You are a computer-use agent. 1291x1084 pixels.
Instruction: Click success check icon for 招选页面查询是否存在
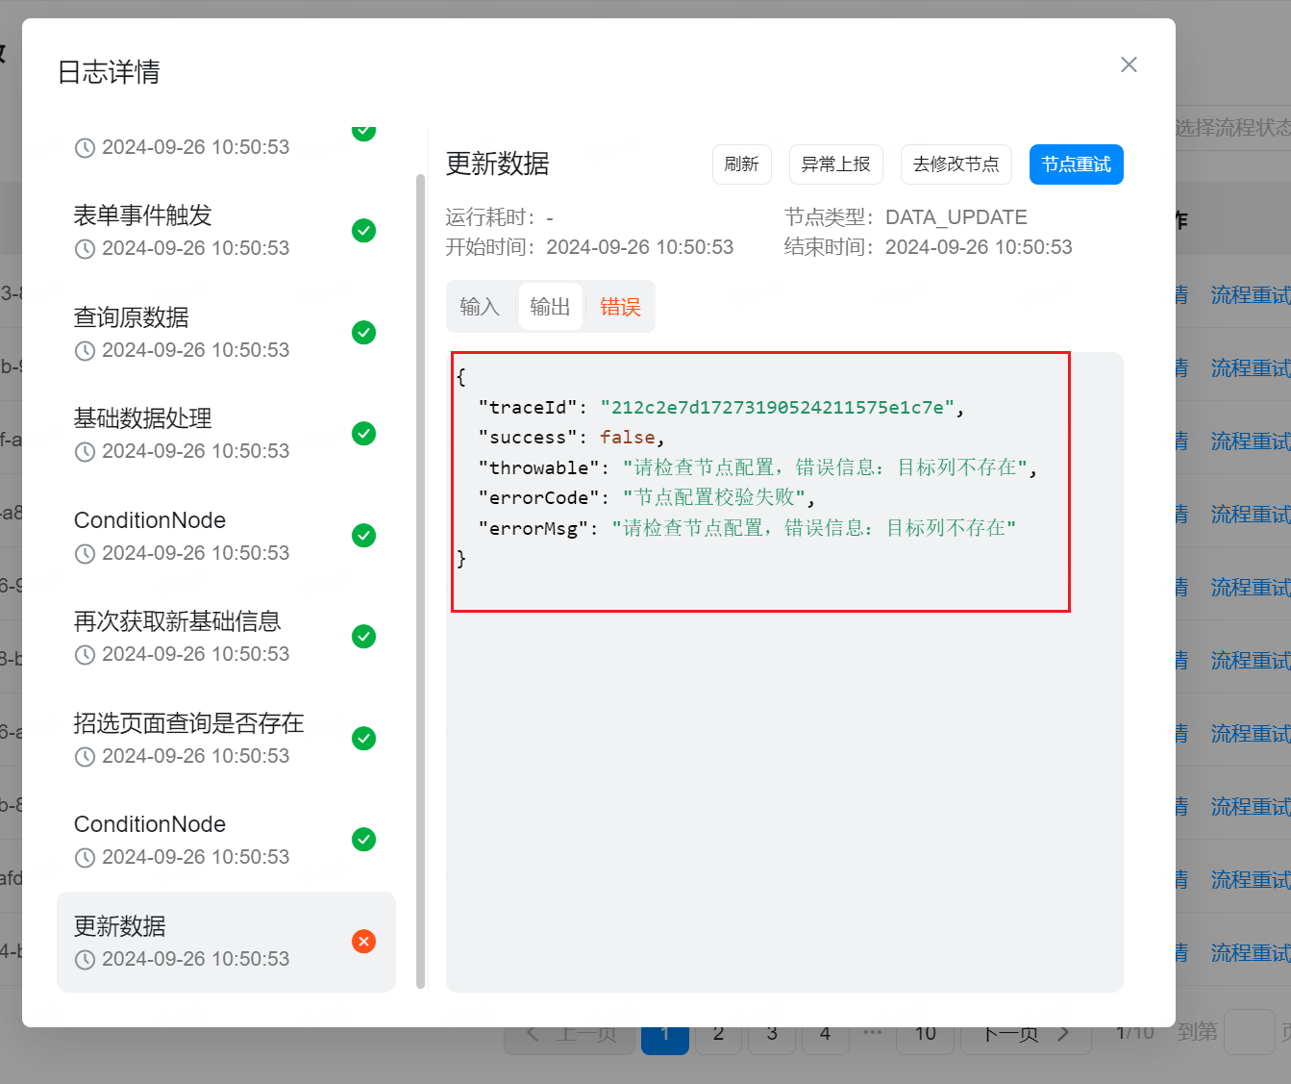(363, 739)
